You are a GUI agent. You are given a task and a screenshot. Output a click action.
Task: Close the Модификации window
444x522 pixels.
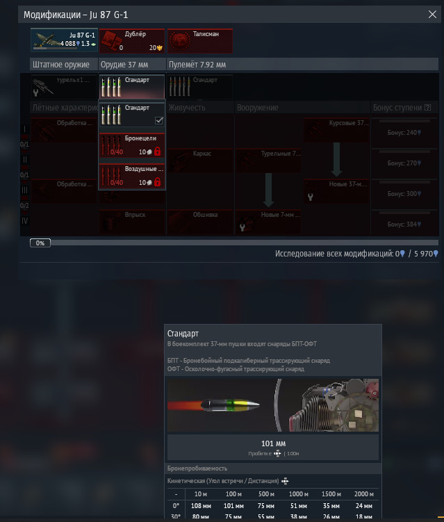coord(431,14)
